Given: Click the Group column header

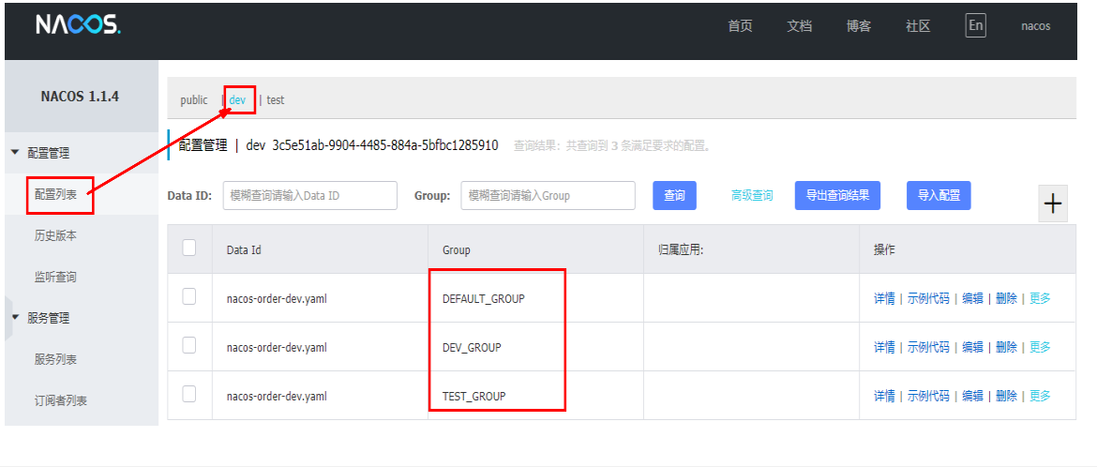Looking at the screenshot, I should pyautogui.click(x=457, y=250).
